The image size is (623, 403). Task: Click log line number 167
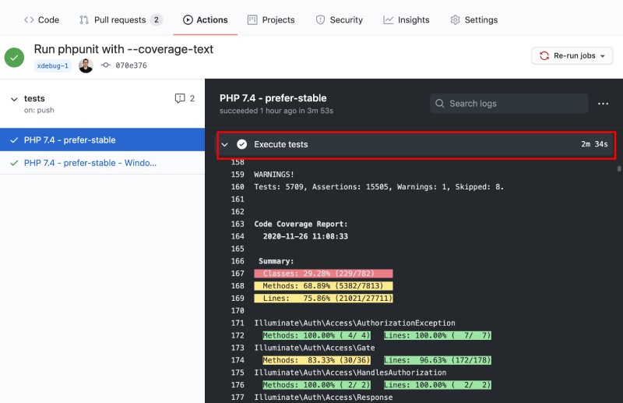pos(238,274)
